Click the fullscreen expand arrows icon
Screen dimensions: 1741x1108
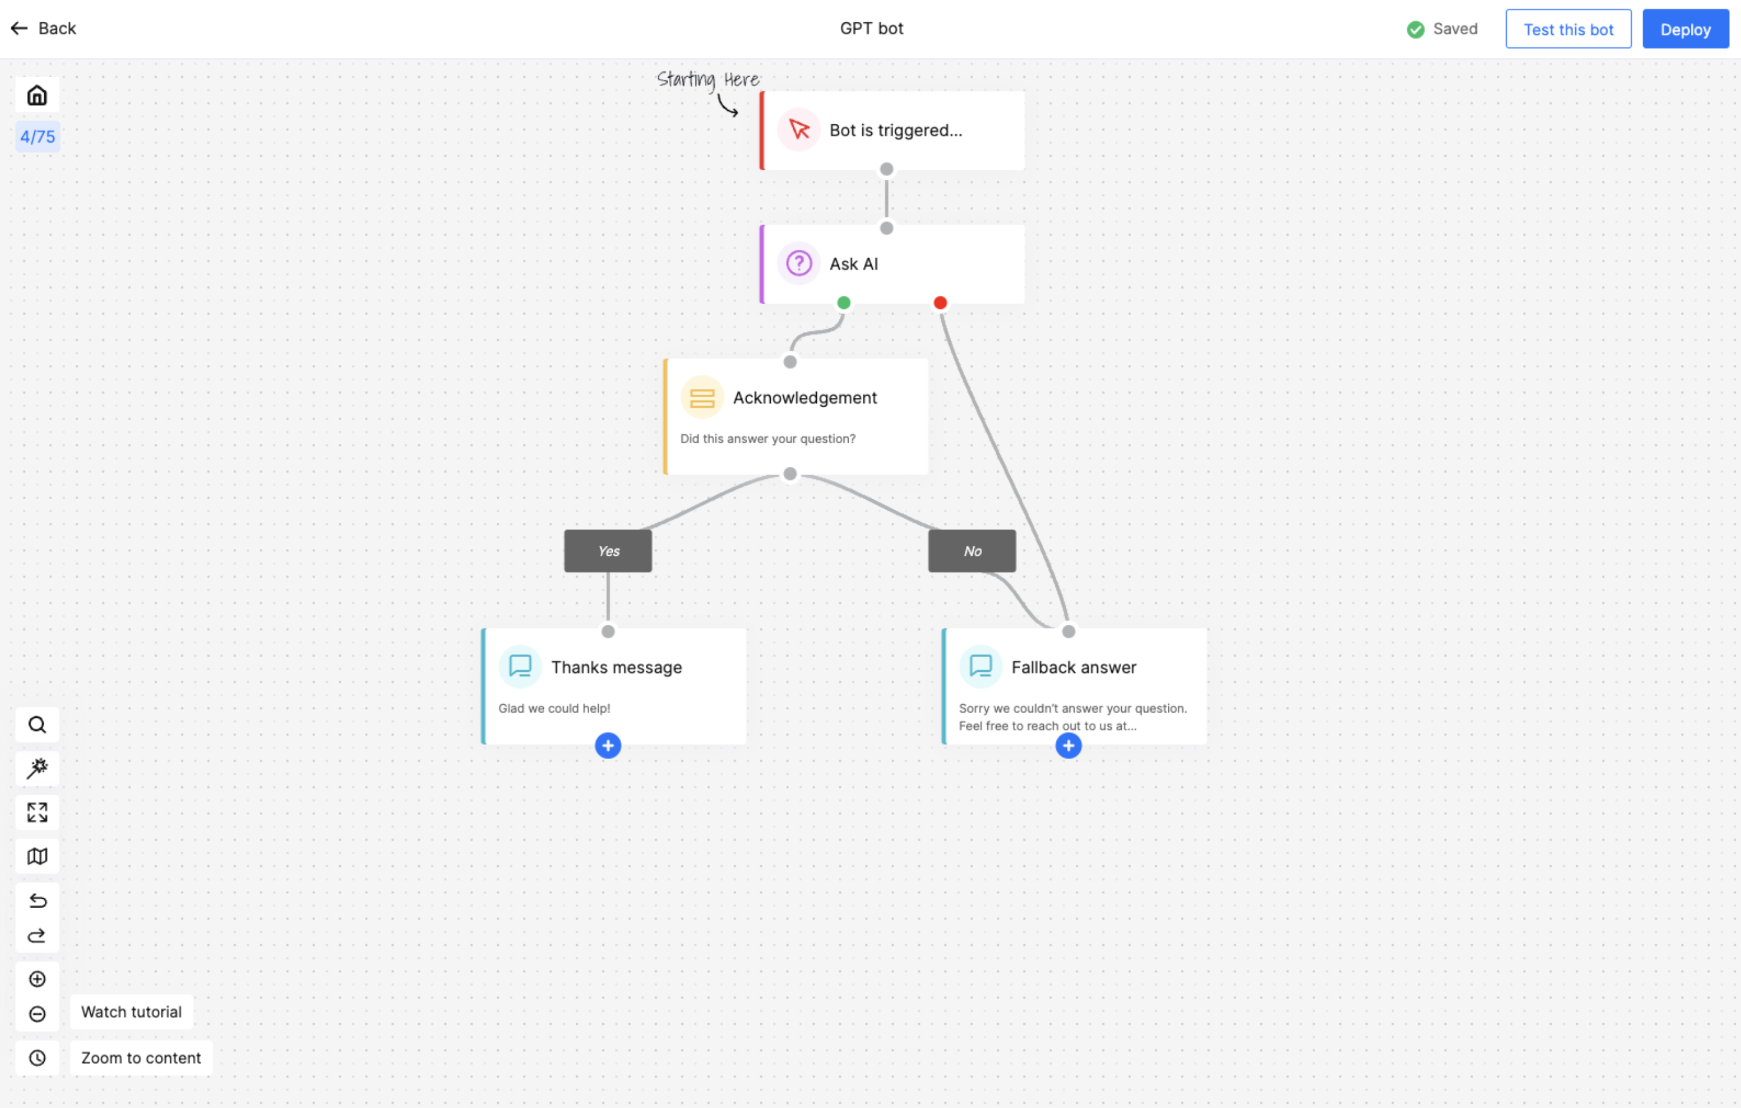pyautogui.click(x=37, y=813)
